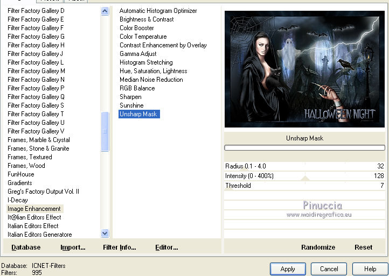
Task: Choose Hue, Saturation, Lightness filter
Action: coord(154,71)
